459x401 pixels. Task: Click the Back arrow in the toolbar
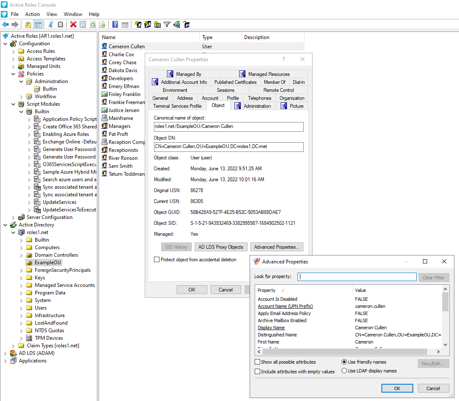click(5, 25)
